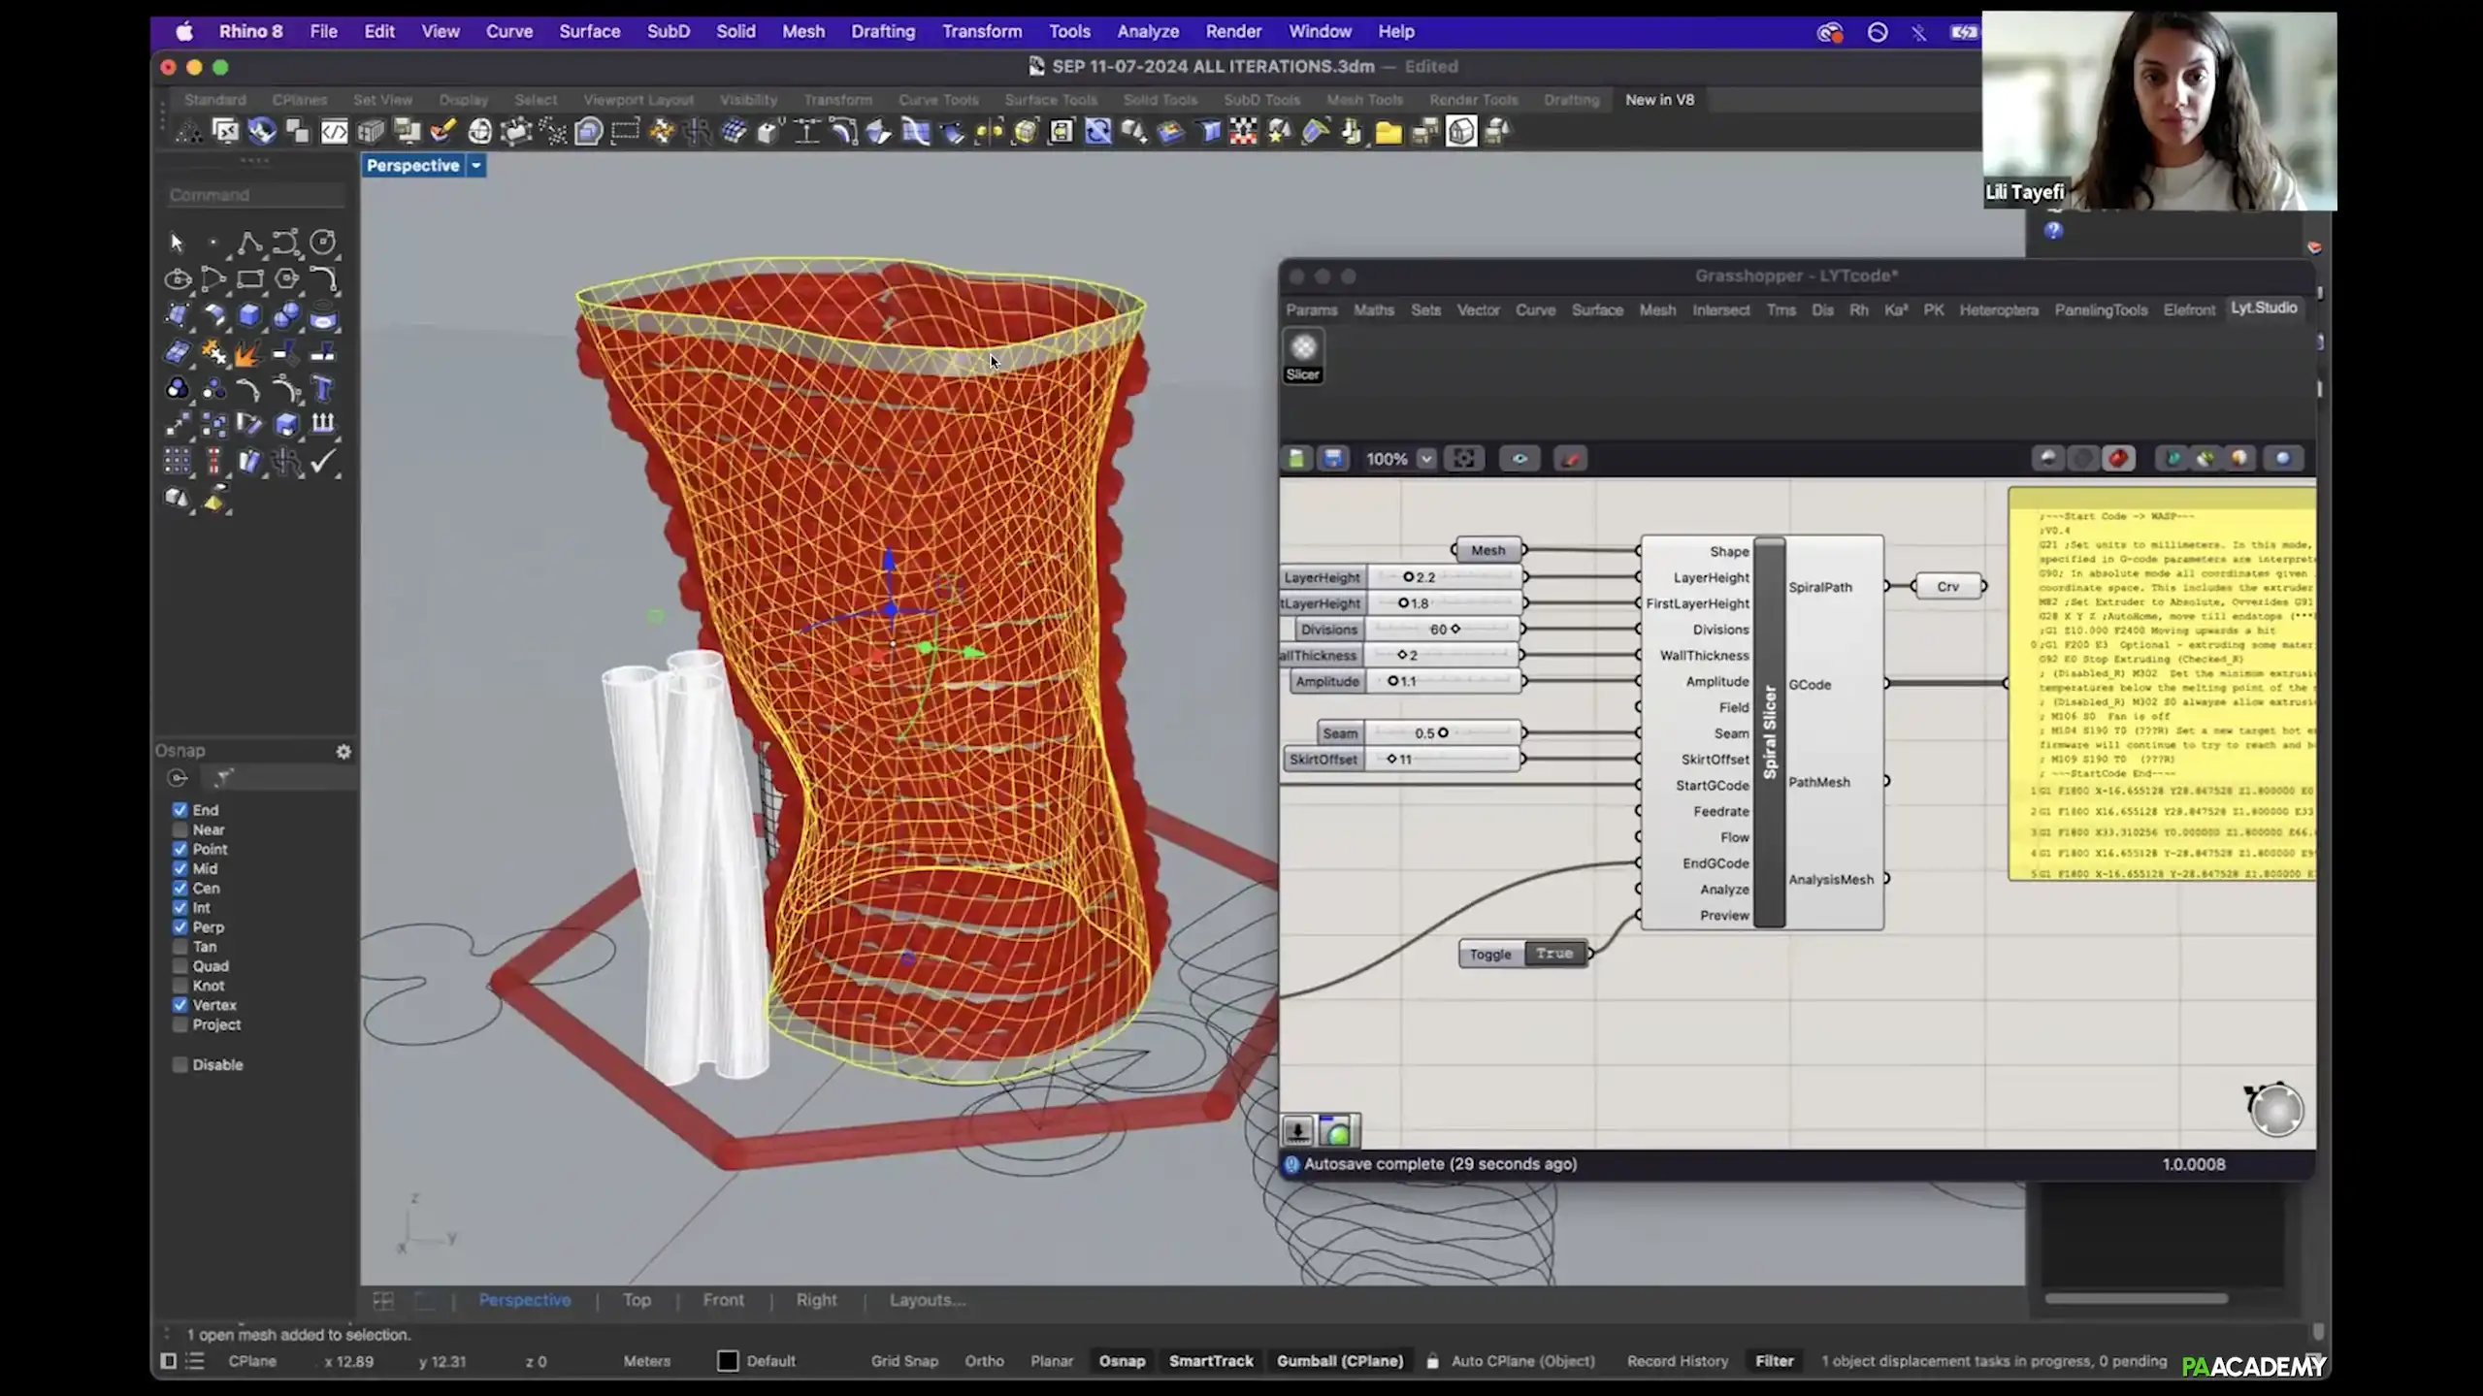The image size is (2483, 1396).
Task: Toggle the Grasshopper preview eye icon
Action: pos(1519,459)
